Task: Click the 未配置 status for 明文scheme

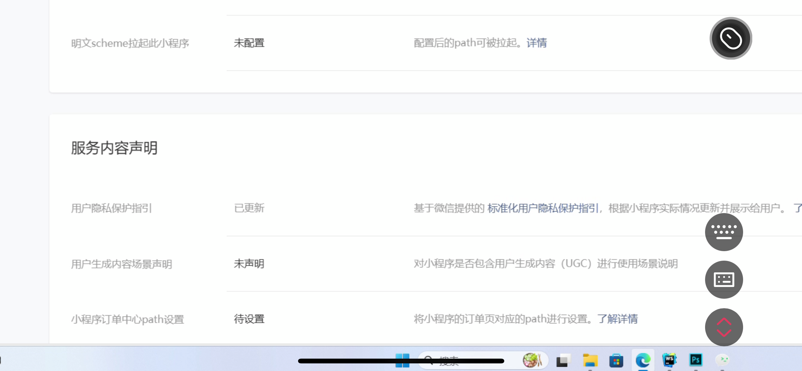Action: [249, 43]
